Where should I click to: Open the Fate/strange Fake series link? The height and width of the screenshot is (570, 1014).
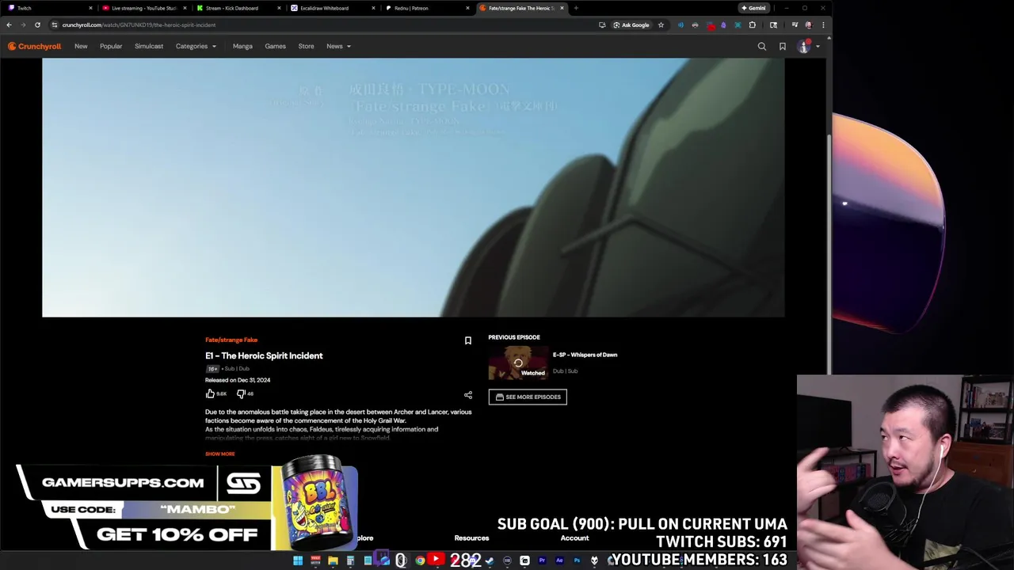[x=231, y=340]
